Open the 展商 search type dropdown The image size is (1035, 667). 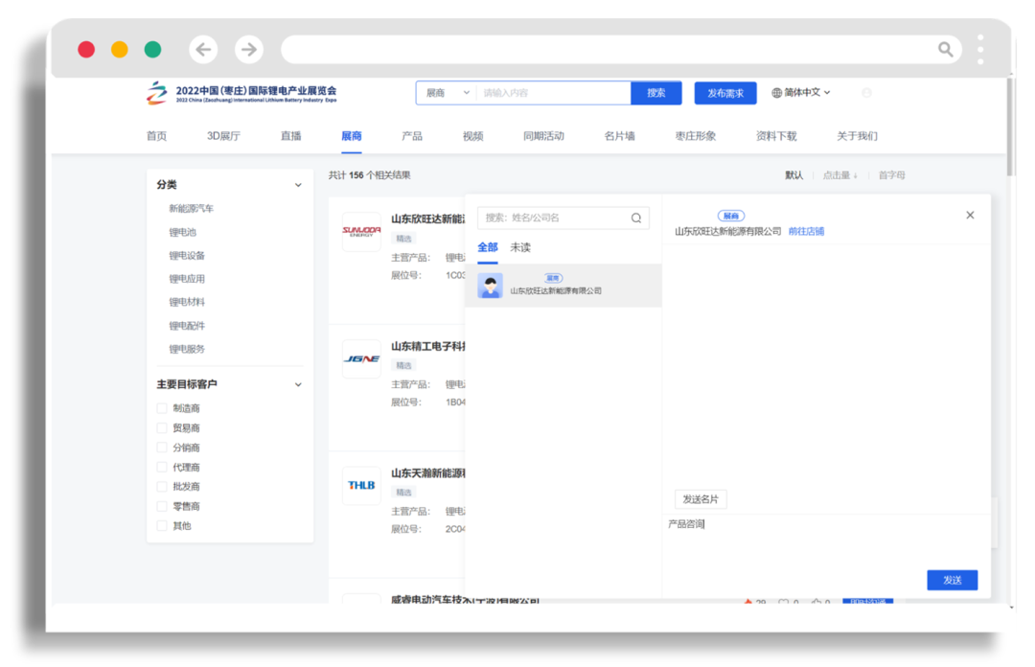(447, 93)
